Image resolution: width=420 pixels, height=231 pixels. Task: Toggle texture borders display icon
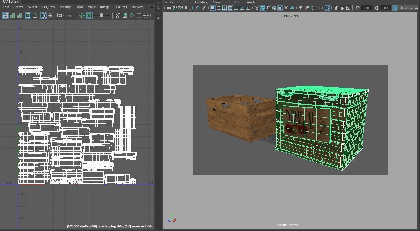click(28, 16)
